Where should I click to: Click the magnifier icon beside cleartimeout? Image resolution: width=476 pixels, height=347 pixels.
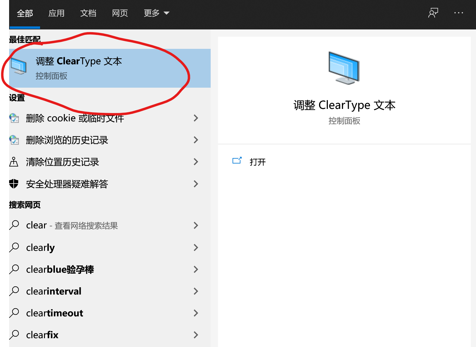coord(14,313)
